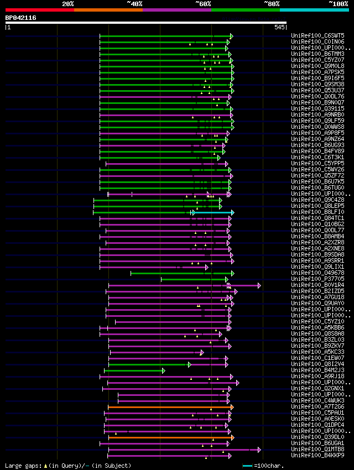Image resolution: width=354 pixels, height=470 pixels.
Task: Click the short green alignment bar for B4M2J3
Action: (133, 371)
